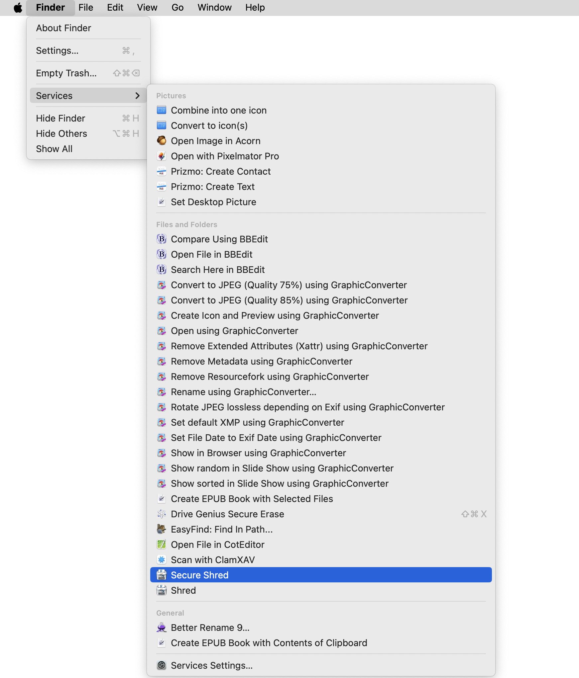Select Open Image in Acorn
This screenshot has height=678, width=579.
[x=321, y=141]
